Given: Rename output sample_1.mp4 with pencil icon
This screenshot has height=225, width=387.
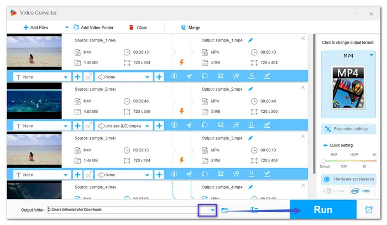Looking at the screenshot, I should coord(250,40).
